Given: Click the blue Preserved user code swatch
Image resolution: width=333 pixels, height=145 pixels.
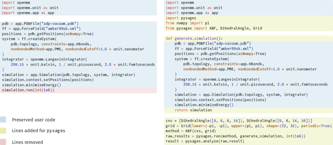Looking at the screenshot, I should [3, 119].
